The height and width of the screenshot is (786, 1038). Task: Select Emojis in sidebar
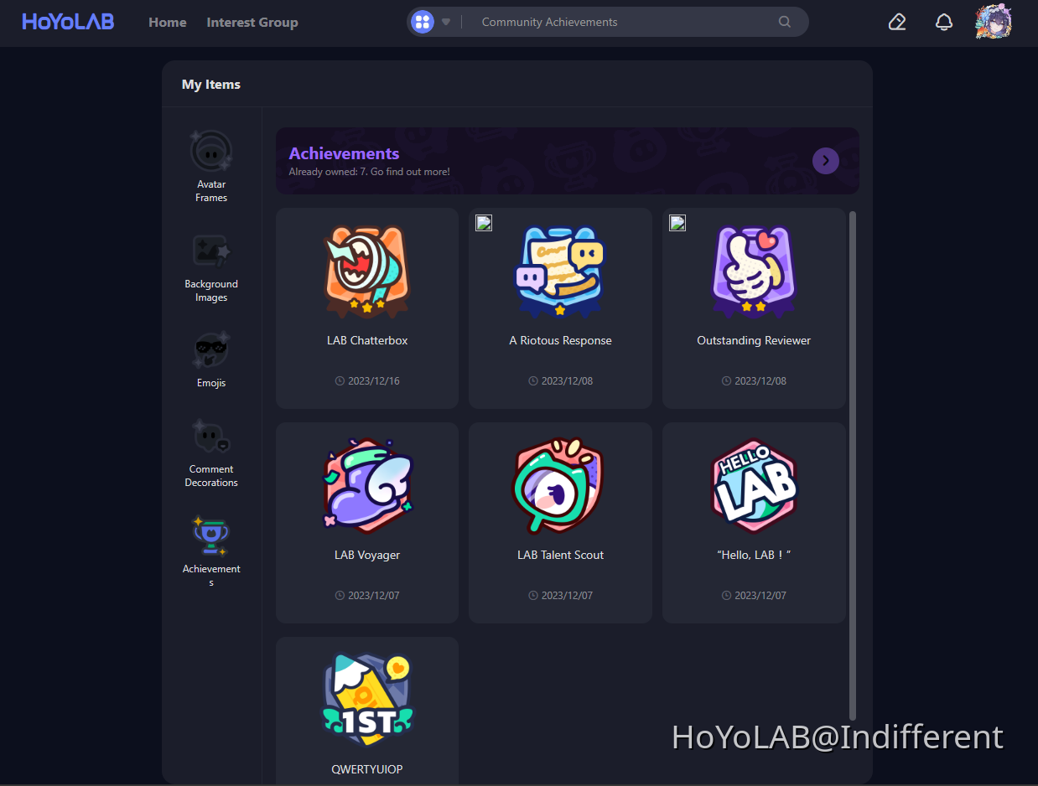click(211, 360)
